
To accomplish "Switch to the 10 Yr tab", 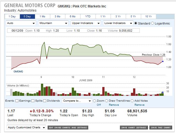I will [148, 17].
